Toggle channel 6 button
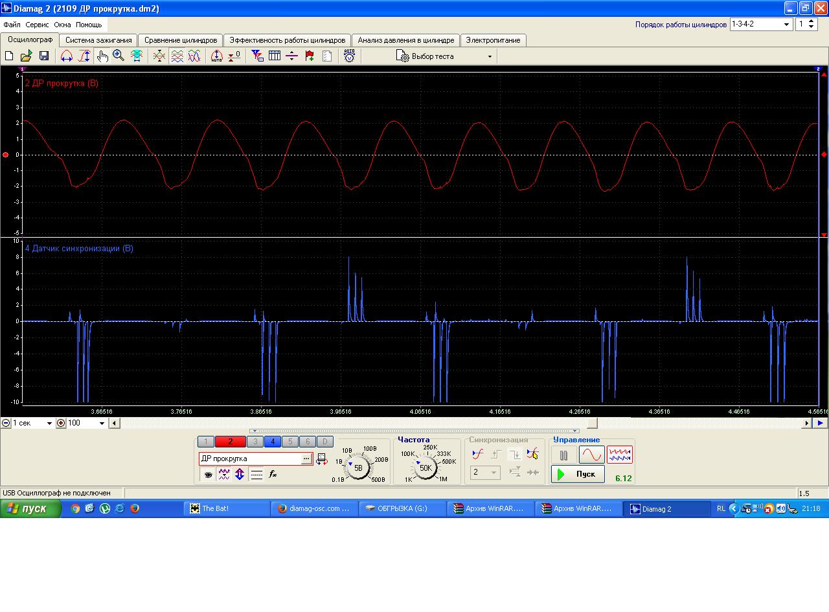The image size is (829, 612). 308,442
